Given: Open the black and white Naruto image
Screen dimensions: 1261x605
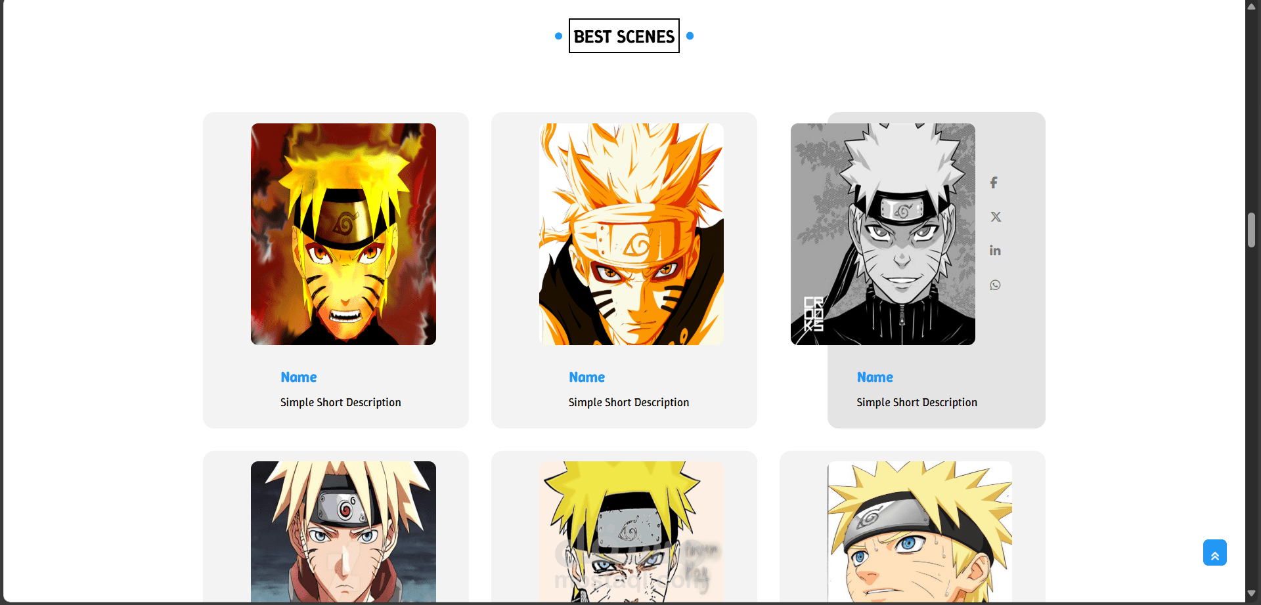Looking at the screenshot, I should [x=883, y=234].
